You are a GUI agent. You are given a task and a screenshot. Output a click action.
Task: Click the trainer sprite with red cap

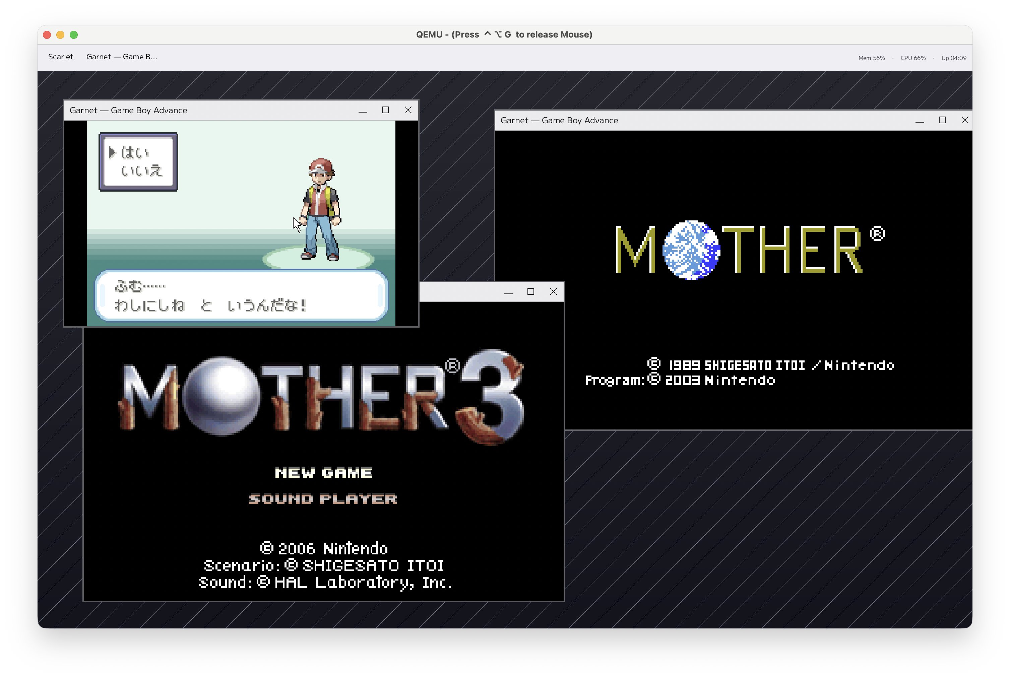320,209
